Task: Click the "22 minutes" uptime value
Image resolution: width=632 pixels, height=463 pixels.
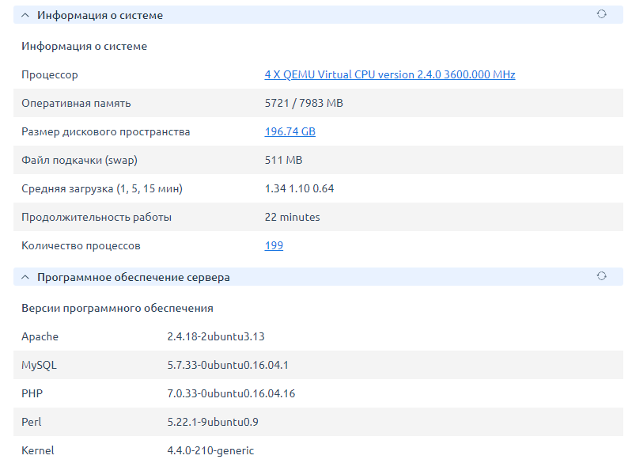Action: (292, 217)
